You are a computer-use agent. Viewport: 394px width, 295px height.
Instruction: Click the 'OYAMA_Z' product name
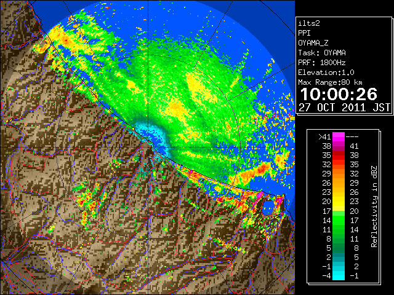pos(313,43)
